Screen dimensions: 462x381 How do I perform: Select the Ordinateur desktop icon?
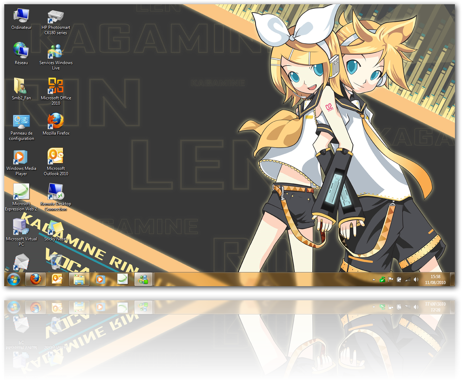pyautogui.click(x=21, y=19)
